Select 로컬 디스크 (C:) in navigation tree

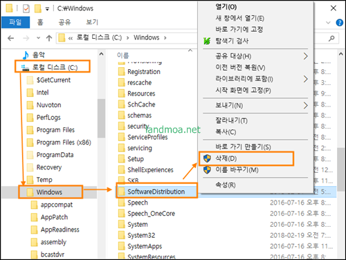55,67
